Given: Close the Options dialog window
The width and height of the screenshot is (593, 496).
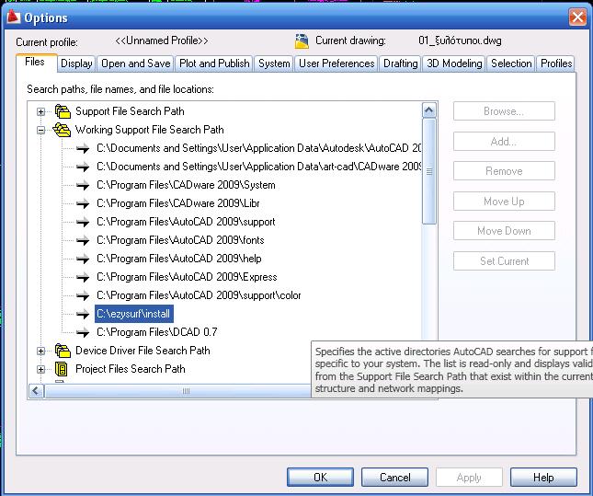Looking at the screenshot, I should (x=577, y=17).
